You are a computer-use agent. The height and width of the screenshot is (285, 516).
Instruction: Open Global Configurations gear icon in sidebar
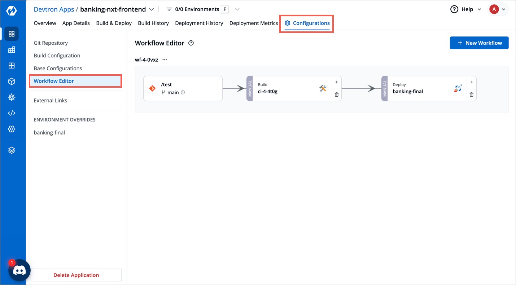(11, 129)
